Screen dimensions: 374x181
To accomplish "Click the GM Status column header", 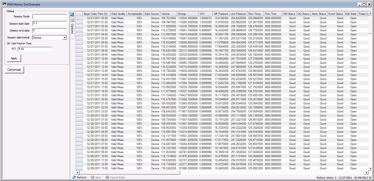I will (289, 14).
